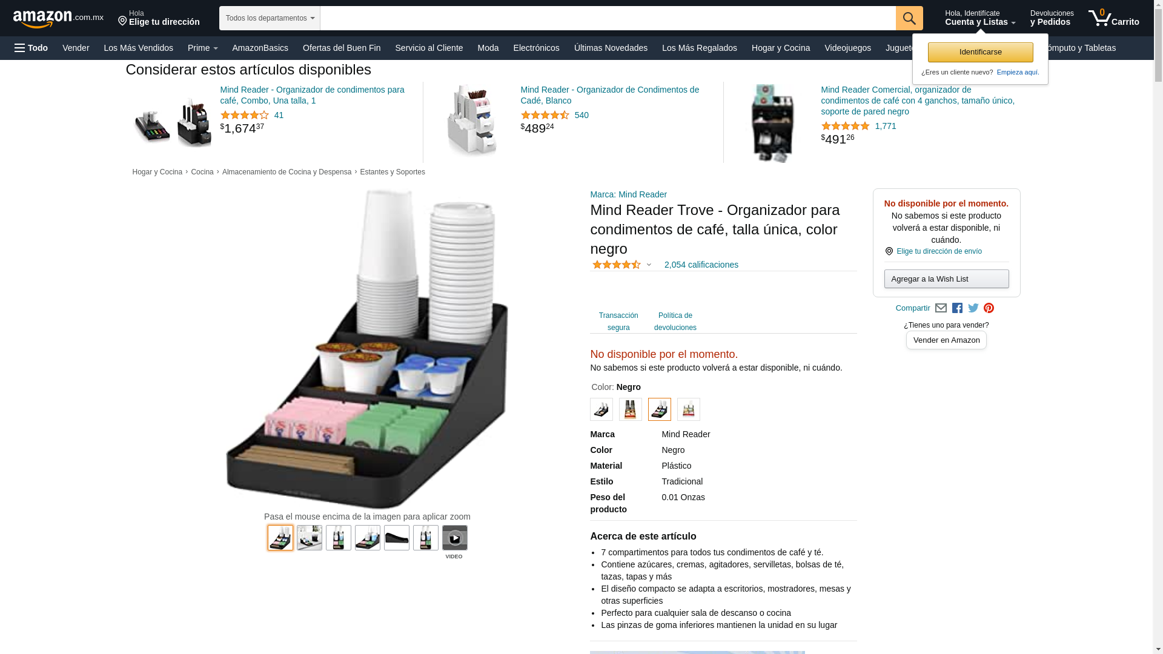This screenshot has height=654, width=1163.
Task: Open the Todo hamburger menu
Action: (x=31, y=48)
